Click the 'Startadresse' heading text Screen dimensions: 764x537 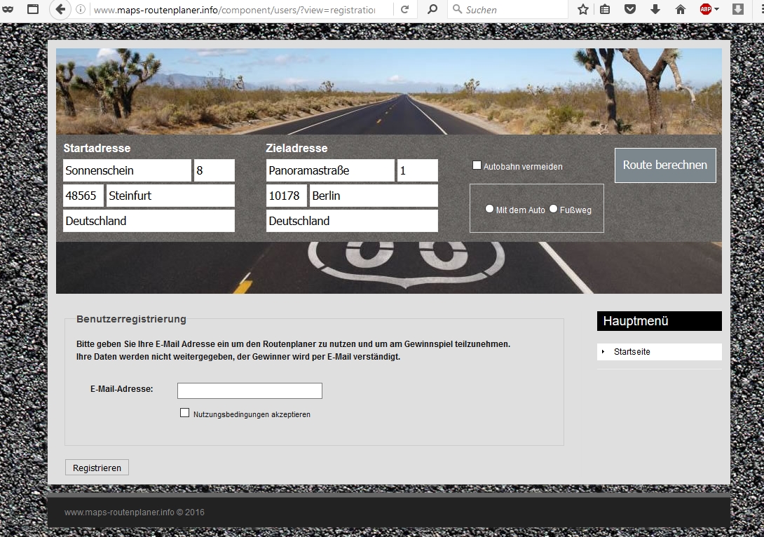97,148
